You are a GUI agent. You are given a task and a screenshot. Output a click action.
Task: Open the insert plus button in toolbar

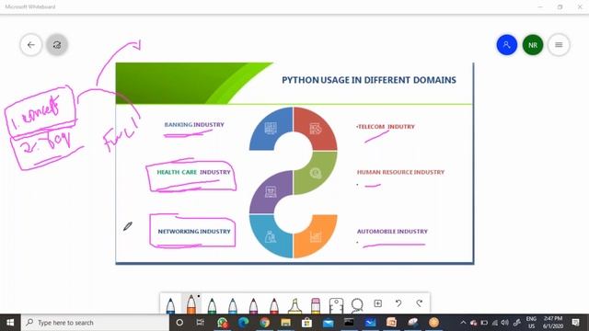tap(378, 303)
